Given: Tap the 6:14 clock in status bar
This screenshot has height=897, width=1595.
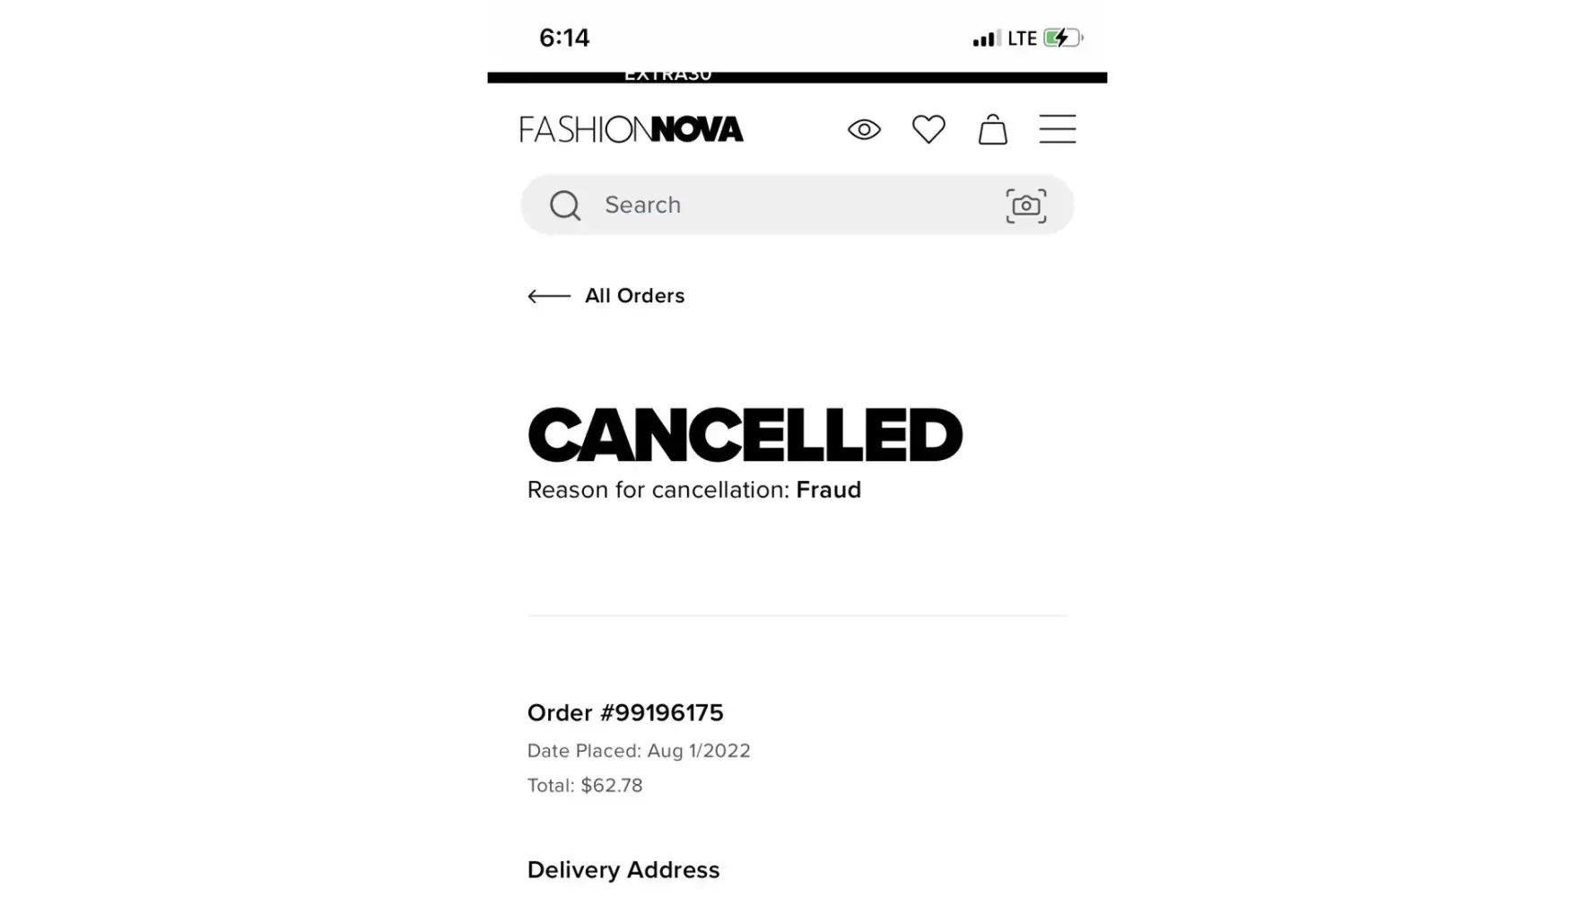Looking at the screenshot, I should (x=564, y=38).
